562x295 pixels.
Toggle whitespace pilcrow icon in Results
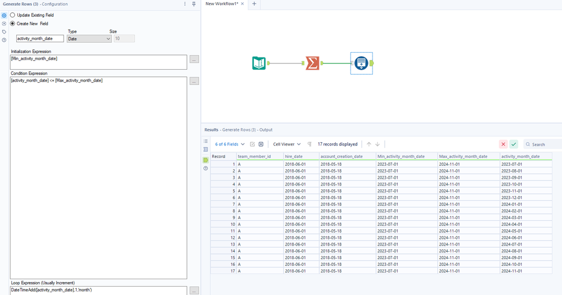[x=309, y=144]
